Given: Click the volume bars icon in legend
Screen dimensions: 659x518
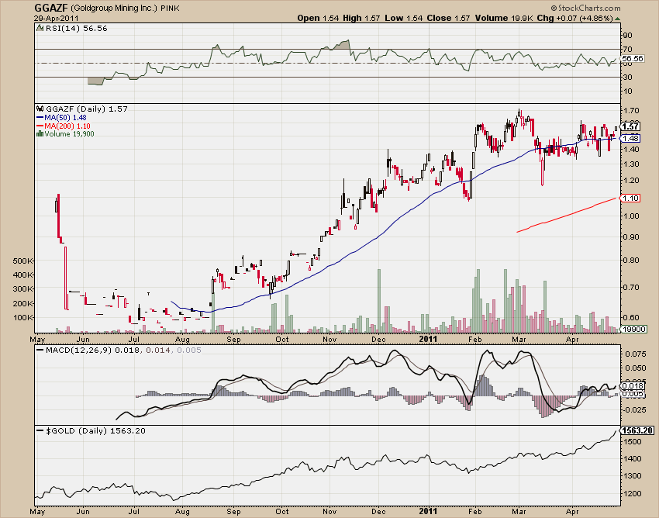Looking at the screenshot, I should click(x=40, y=133).
